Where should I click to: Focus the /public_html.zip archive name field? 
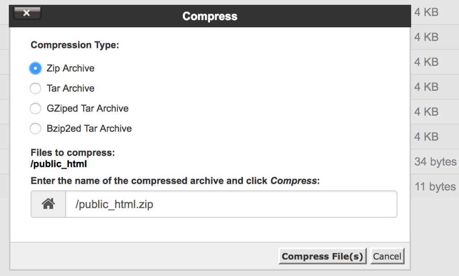[x=231, y=204]
